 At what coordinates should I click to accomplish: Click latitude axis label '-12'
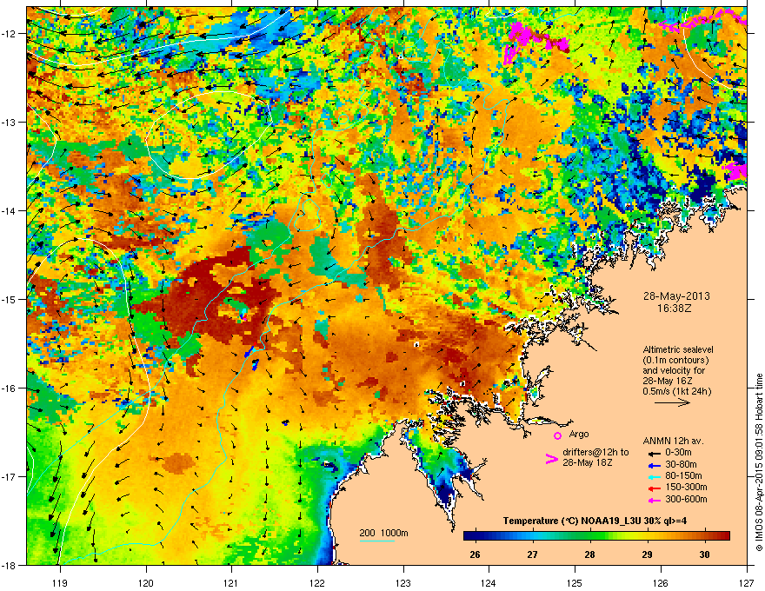click(10, 34)
